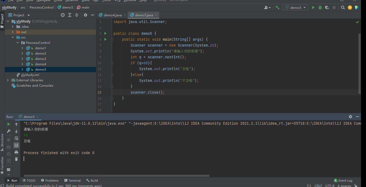
Task: Hide the Project panel with the minus icon
Action: pos(92,15)
